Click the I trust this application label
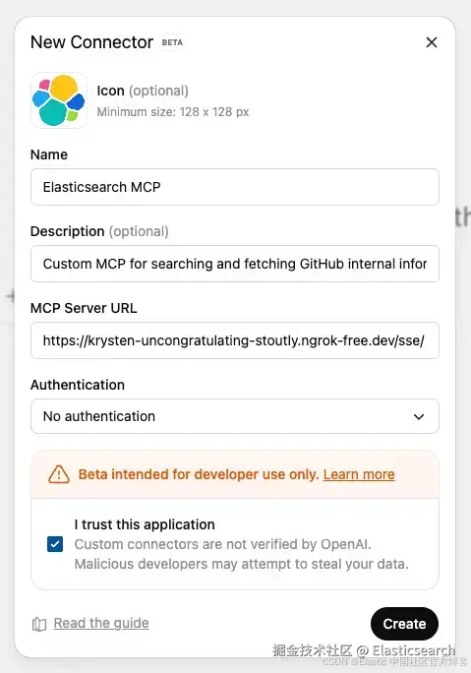471x673 pixels. click(145, 524)
